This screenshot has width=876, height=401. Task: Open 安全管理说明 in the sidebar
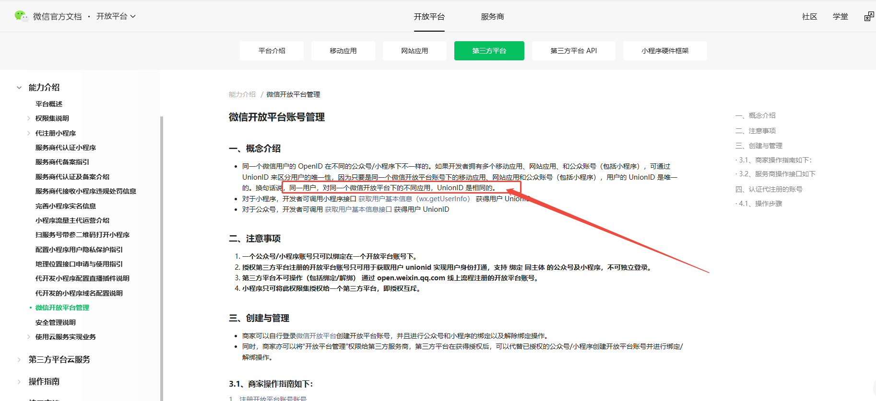(56, 322)
